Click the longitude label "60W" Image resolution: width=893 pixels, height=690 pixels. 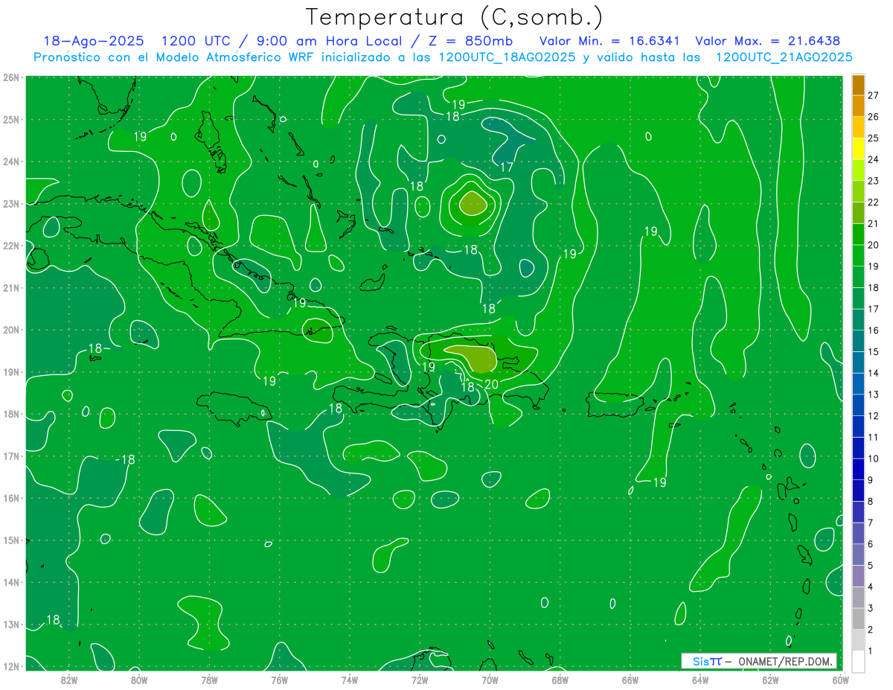coord(840,680)
